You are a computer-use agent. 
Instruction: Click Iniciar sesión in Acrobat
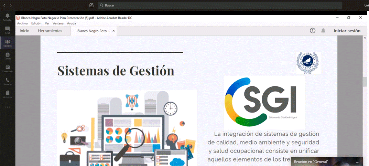[x=347, y=31]
